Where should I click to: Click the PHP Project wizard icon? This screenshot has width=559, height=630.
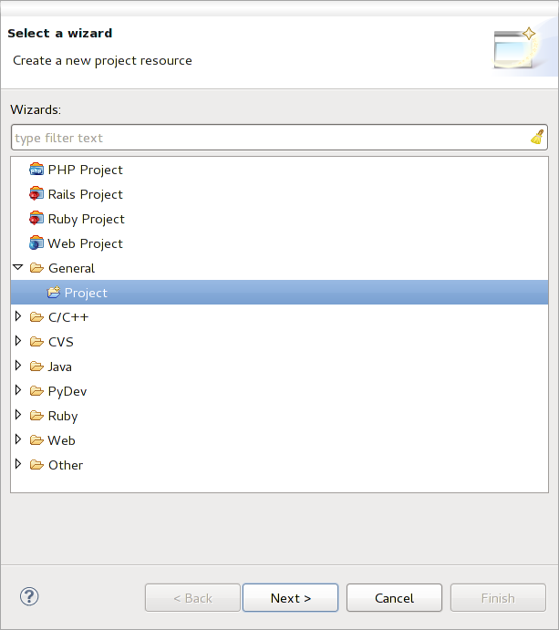[36, 170]
